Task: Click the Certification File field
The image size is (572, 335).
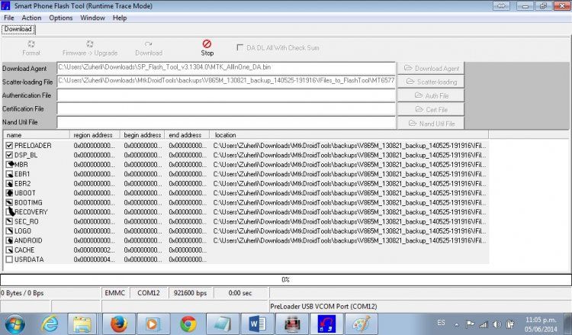Action: pos(227,109)
